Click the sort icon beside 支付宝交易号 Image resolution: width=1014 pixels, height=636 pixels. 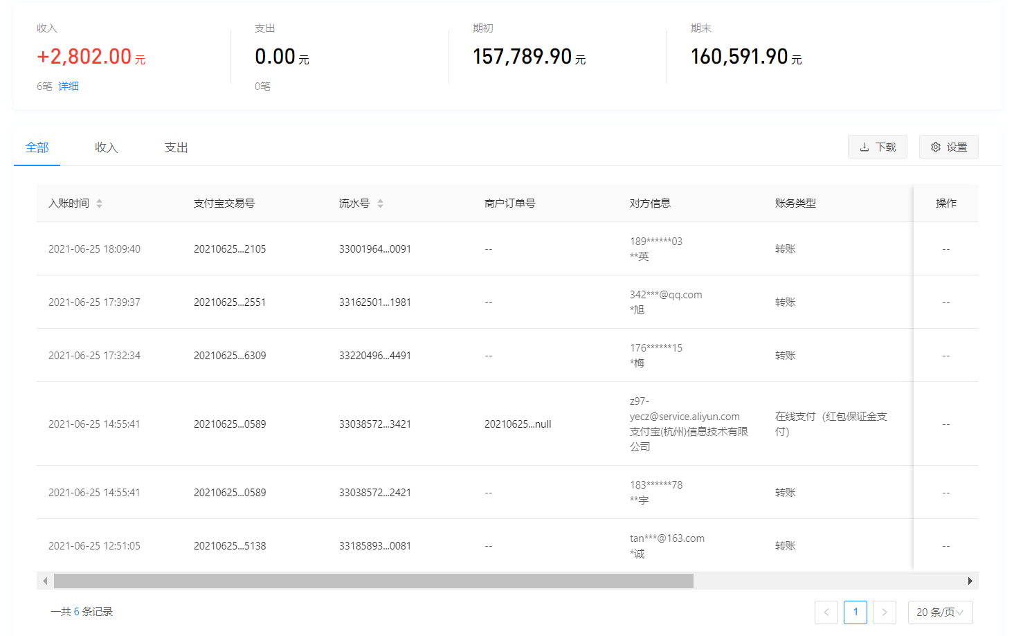pyautogui.click(x=265, y=203)
